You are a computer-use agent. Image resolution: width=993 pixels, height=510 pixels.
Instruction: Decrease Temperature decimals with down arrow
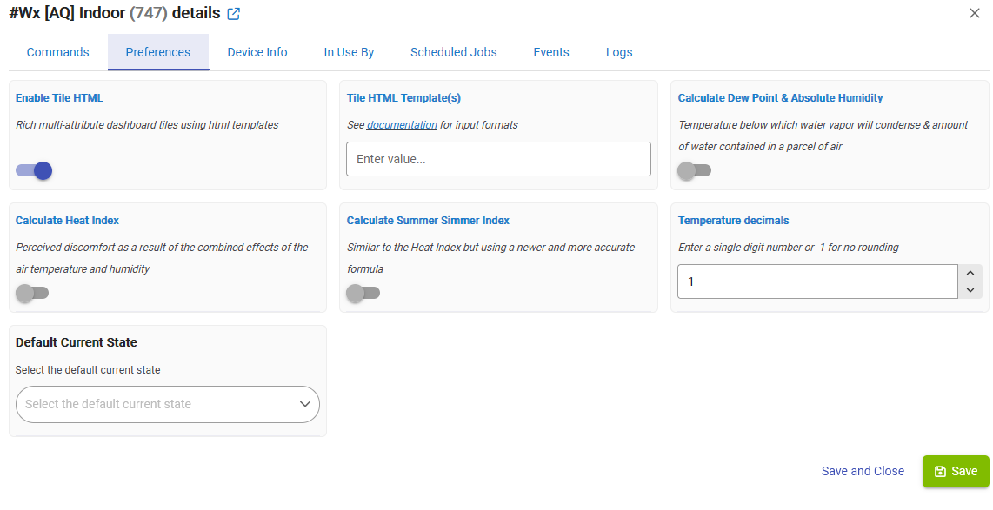tap(970, 290)
